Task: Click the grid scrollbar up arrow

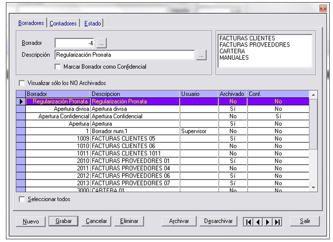Action: pyautogui.click(x=313, y=95)
